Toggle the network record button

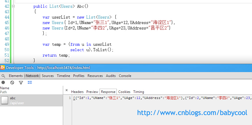click(3, 82)
